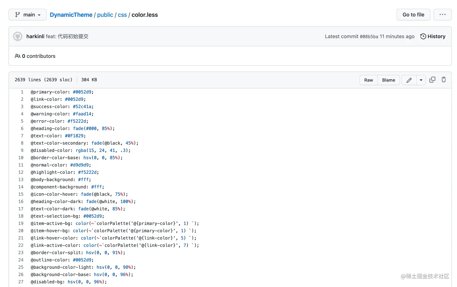
Task: Expand the edit options caret dropdown
Action: coord(421,80)
